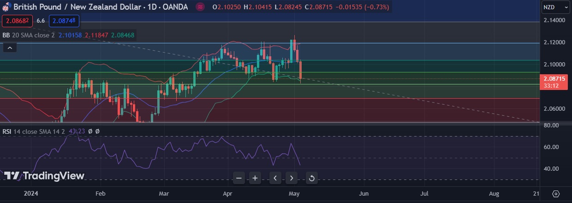Image resolution: width=572 pixels, height=203 pixels.
Task: Zoom in the chart with the plus button
Action: click(x=255, y=178)
